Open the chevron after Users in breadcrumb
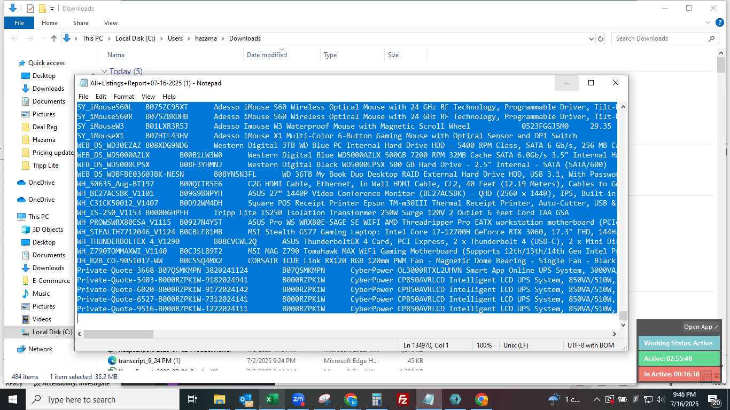 point(189,38)
